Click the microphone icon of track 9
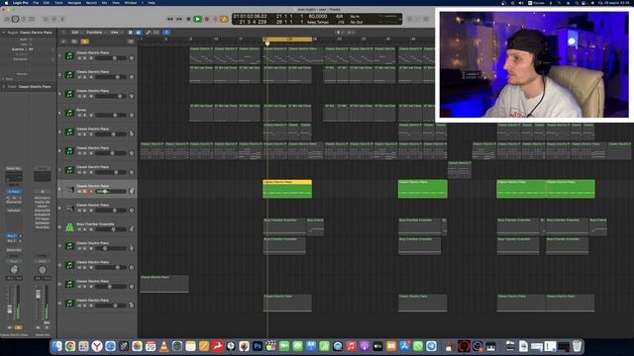This screenshot has height=356, width=634. [69, 208]
